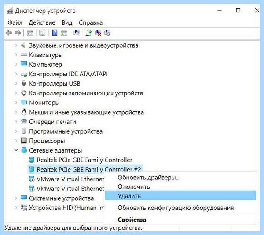Click the uninstall device icon with red X

98,33
